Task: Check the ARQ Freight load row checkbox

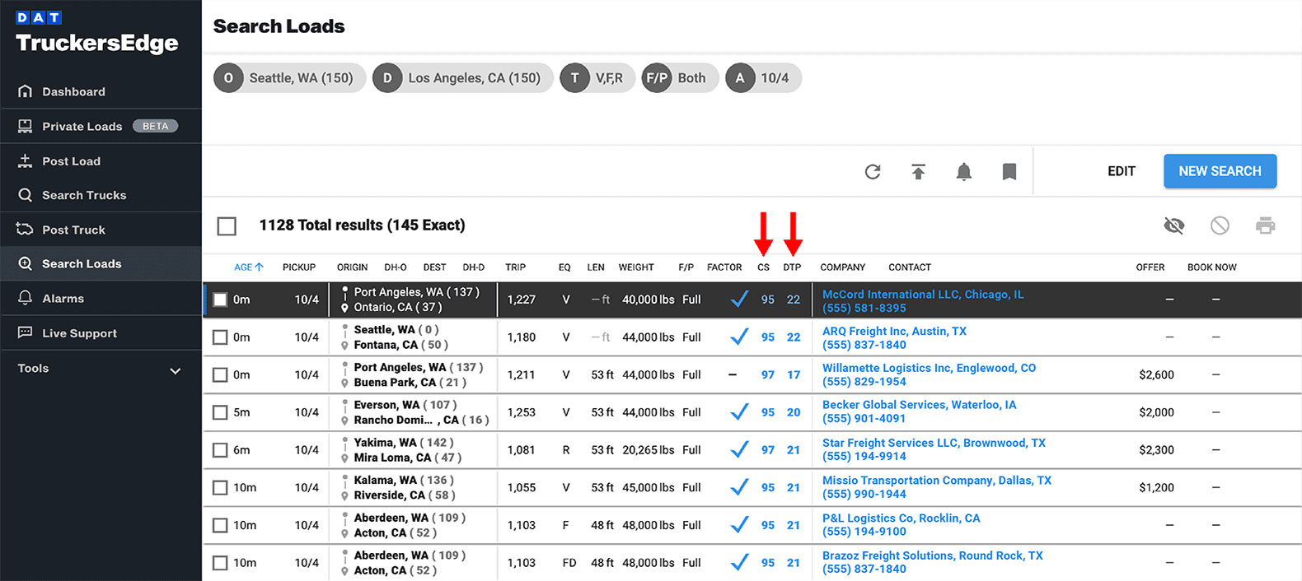Action: (x=220, y=337)
